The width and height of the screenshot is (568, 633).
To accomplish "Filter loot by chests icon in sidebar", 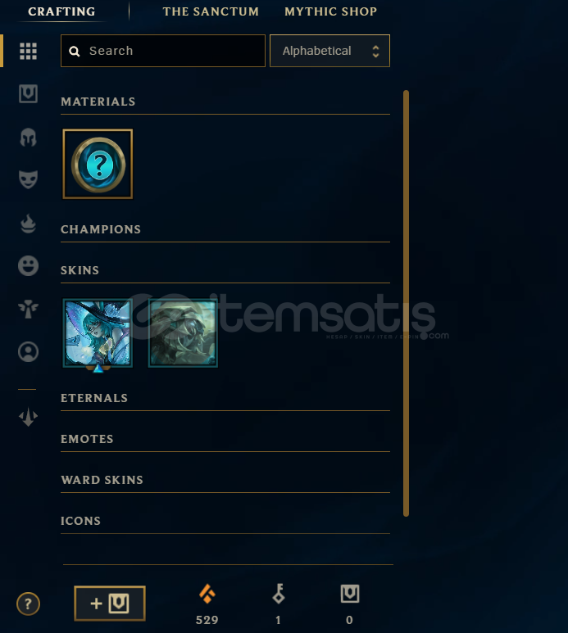I will [x=29, y=93].
